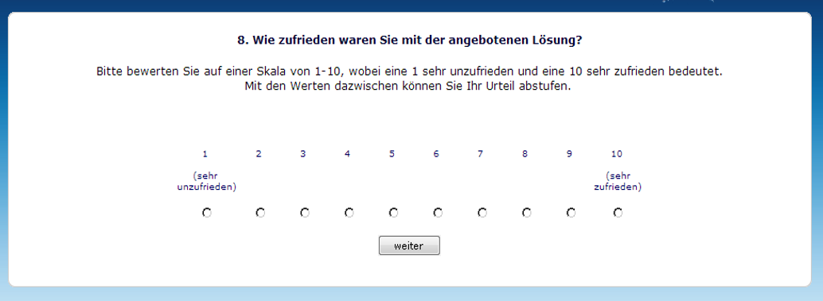The image size is (823, 301).
Task: Click the number 1 scale label
Action: pos(205,154)
